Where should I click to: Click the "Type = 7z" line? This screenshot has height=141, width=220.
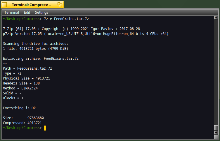[12, 73]
